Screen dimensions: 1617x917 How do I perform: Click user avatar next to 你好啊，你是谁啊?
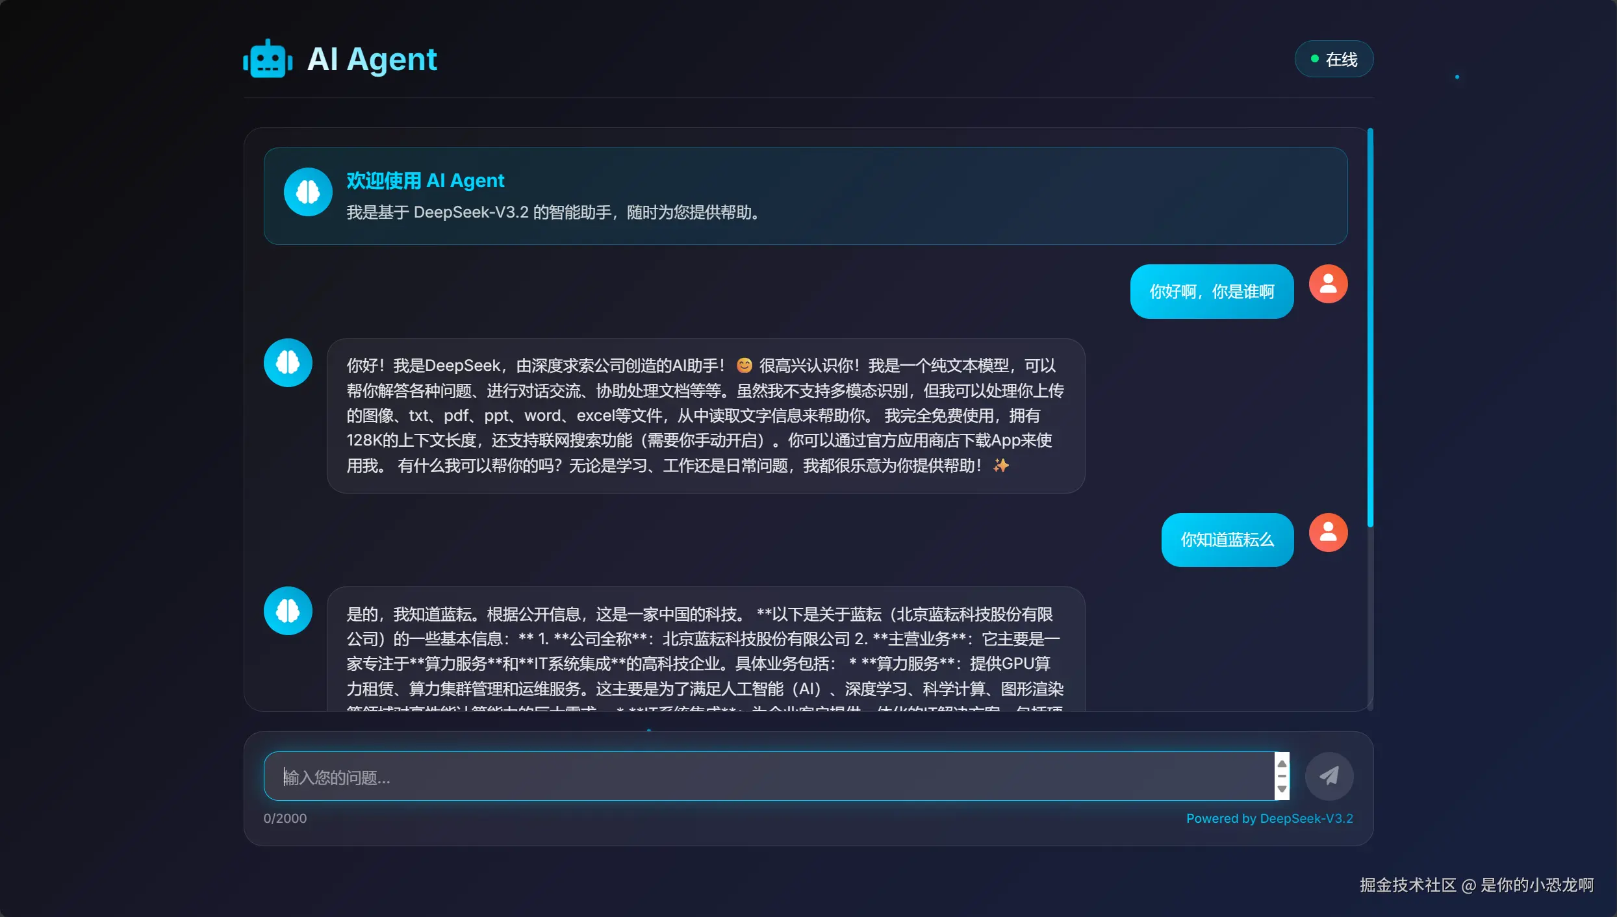coord(1328,284)
